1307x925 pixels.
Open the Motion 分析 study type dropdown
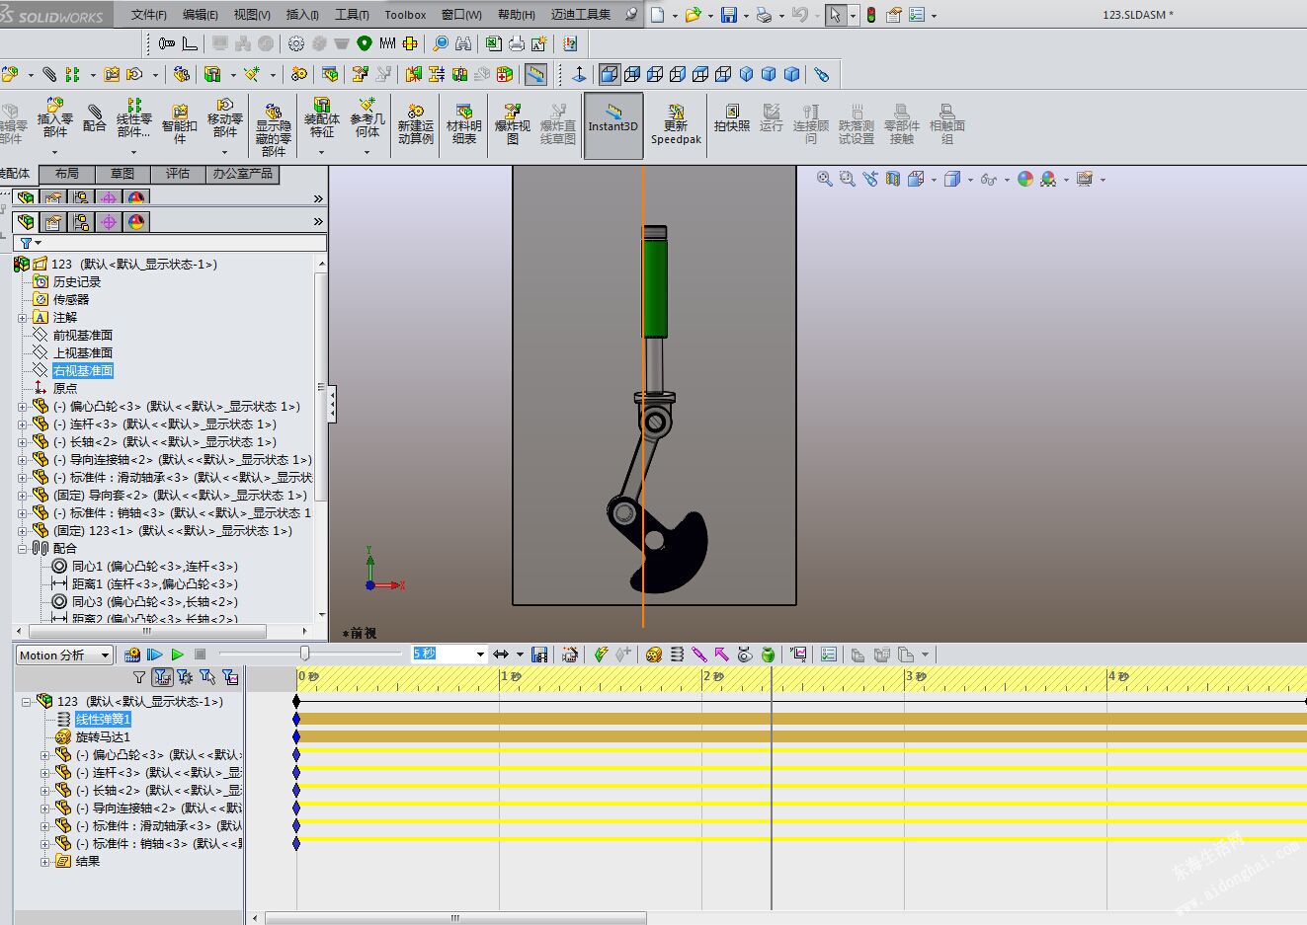[x=64, y=655]
